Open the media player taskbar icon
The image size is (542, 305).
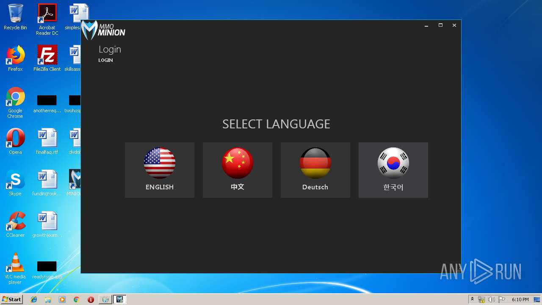tap(62, 299)
